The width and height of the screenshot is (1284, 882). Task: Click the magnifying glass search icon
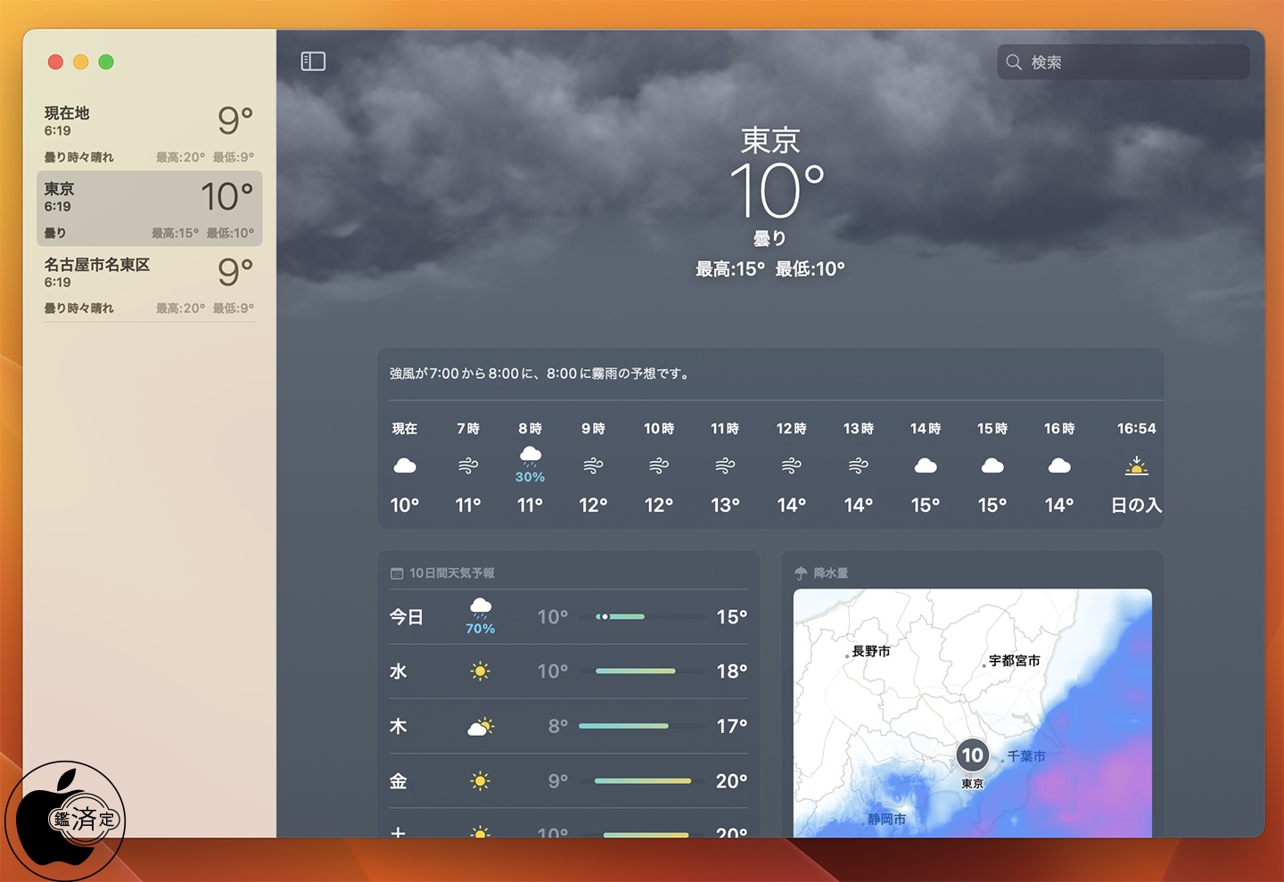point(1014,62)
